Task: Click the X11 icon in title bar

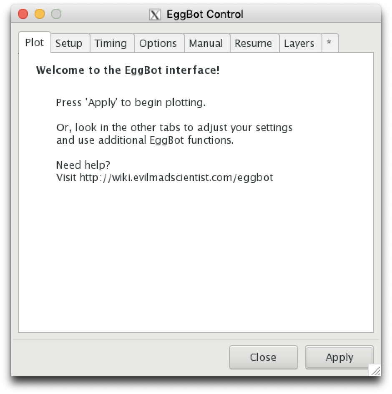Action: click(x=154, y=14)
